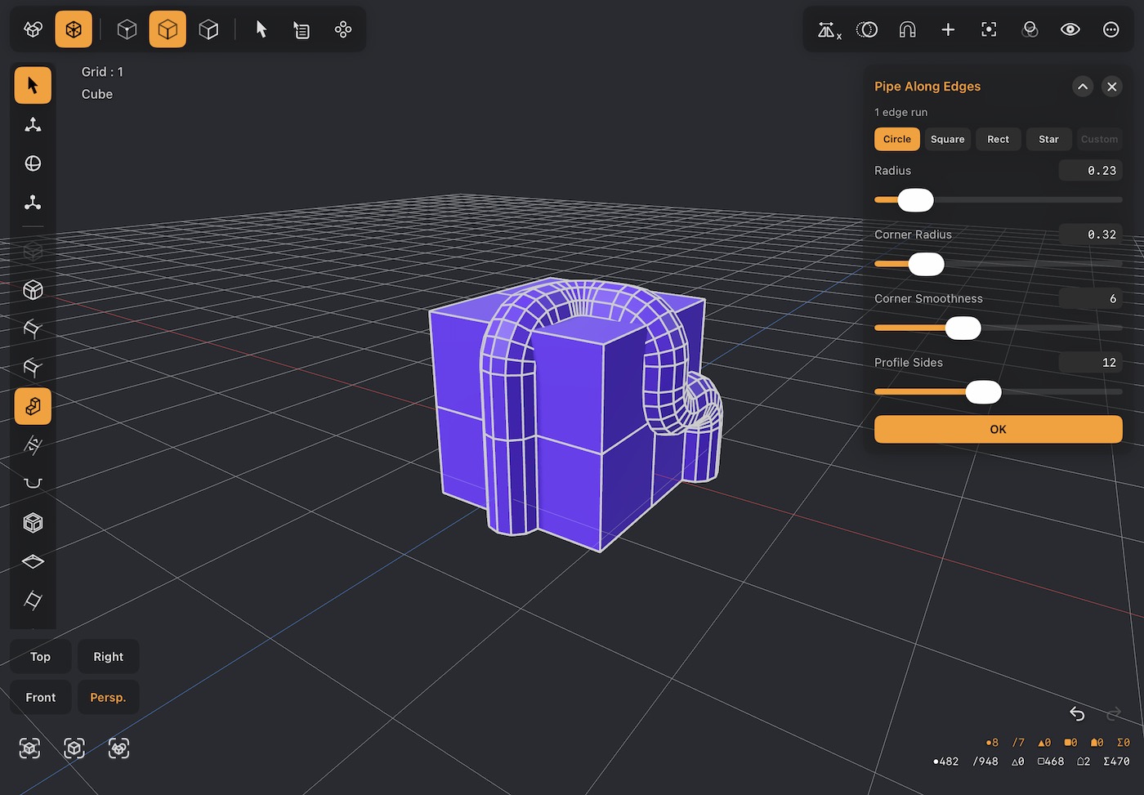Collapse the Pipe Along Edges panel
1144x795 pixels.
click(1083, 87)
